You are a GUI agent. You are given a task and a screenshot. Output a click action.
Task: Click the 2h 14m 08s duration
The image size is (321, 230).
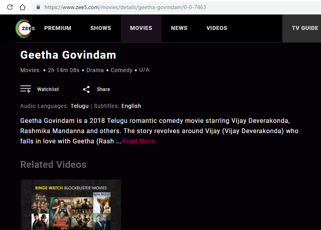tap(63, 70)
